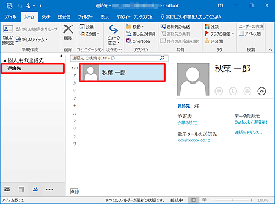Collapse the 個人用の連絡先 group
Viewport: 275px width, 204px height.
[x=5, y=60]
